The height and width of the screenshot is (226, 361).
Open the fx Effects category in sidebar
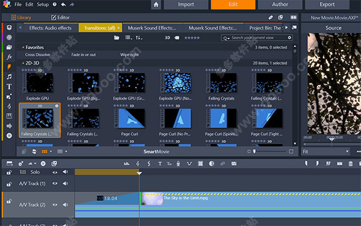click(x=9, y=57)
